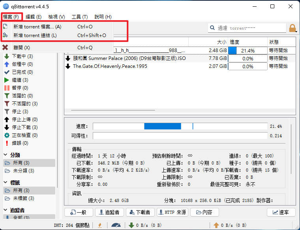300x230 pixels.
Task: Select 未分類 (3) category
Action: [29, 171]
